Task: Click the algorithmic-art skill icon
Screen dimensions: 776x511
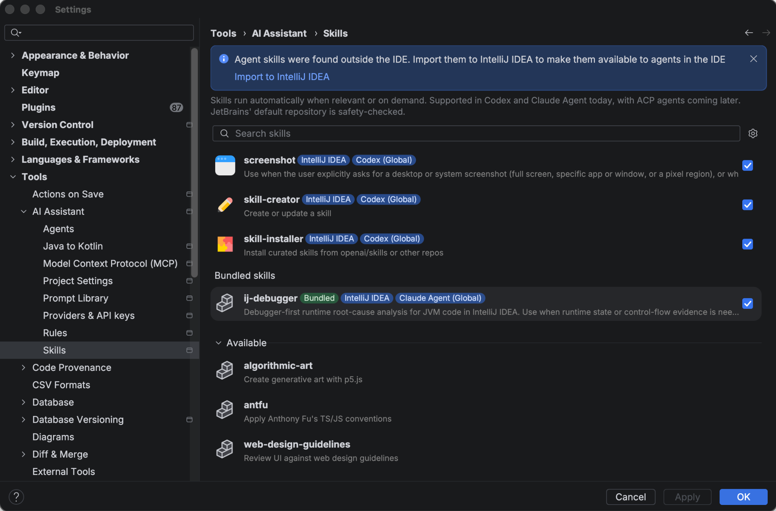Action: click(225, 371)
